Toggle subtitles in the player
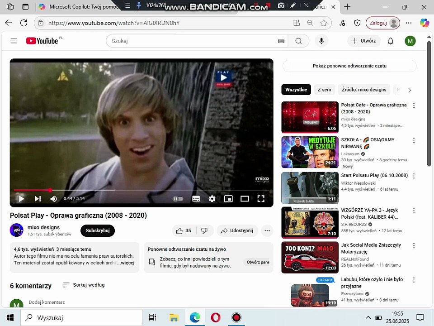Image resolution: width=434 pixels, height=326 pixels. (x=196, y=199)
